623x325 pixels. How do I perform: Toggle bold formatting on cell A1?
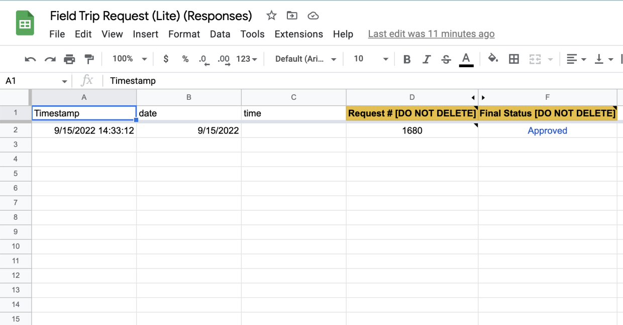click(x=406, y=59)
